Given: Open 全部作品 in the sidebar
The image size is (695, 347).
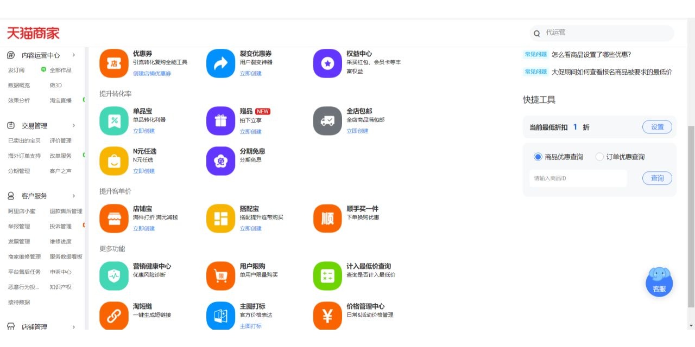Looking at the screenshot, I should (60, 70).
